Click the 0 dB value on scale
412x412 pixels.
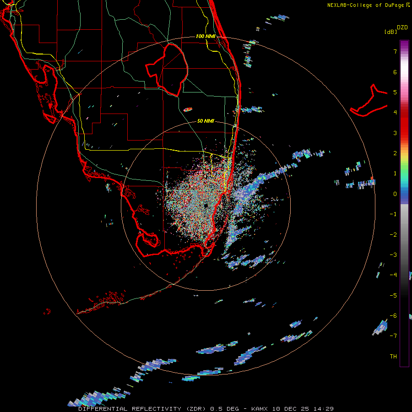pos(395,194)
